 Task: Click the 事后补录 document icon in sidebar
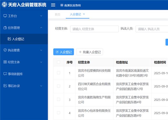(x=5, y=86)
